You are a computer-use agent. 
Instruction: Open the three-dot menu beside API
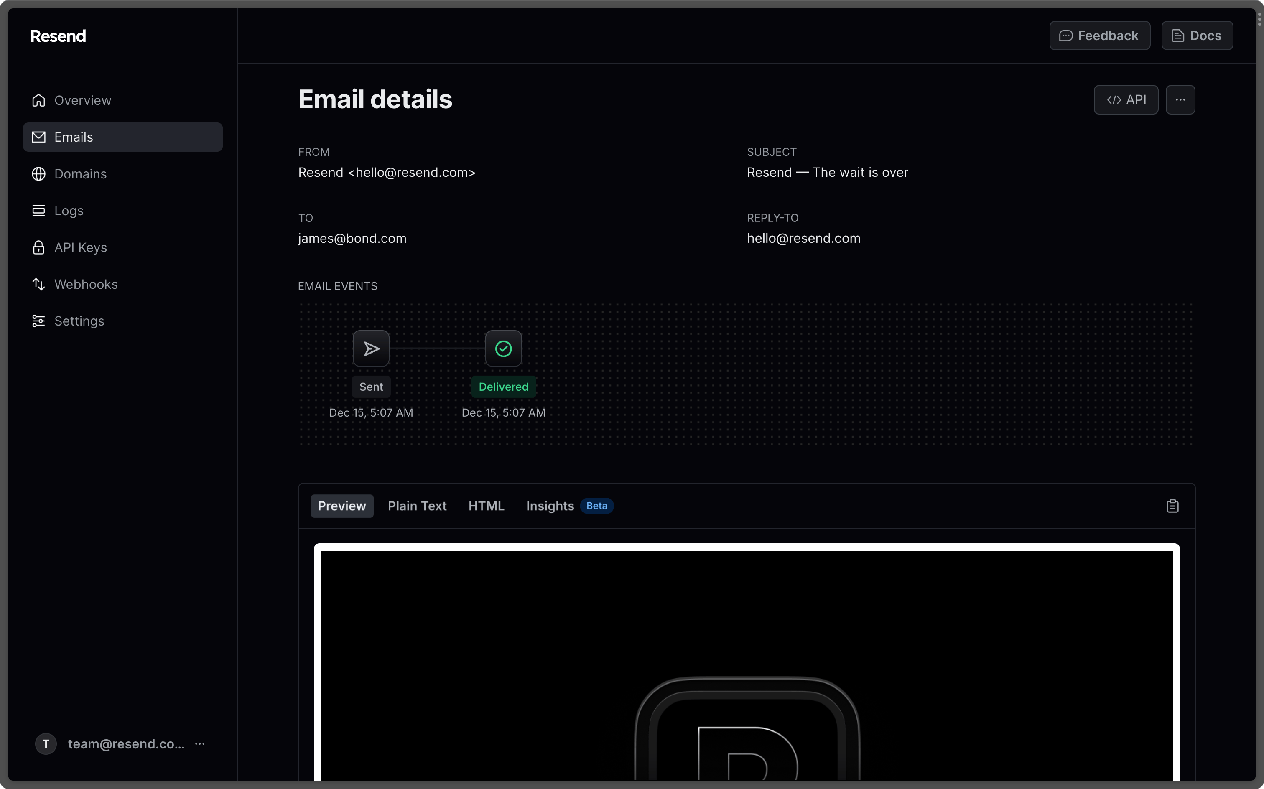coord(1180,99)
